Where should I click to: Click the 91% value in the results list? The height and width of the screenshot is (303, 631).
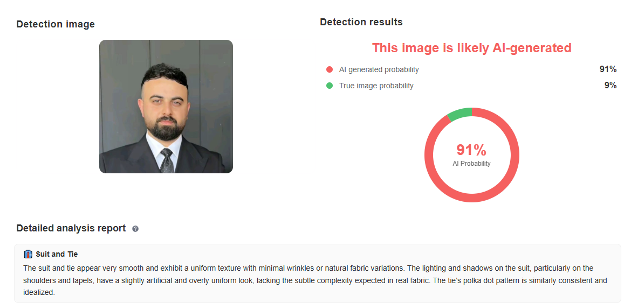coord(608,69)
